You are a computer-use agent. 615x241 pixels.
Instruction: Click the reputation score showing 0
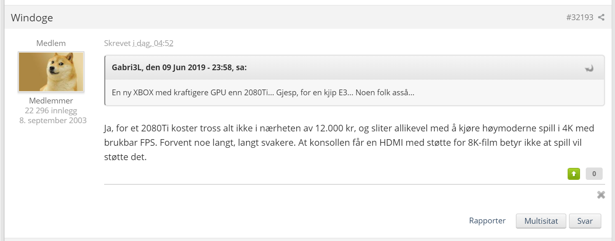594,174
